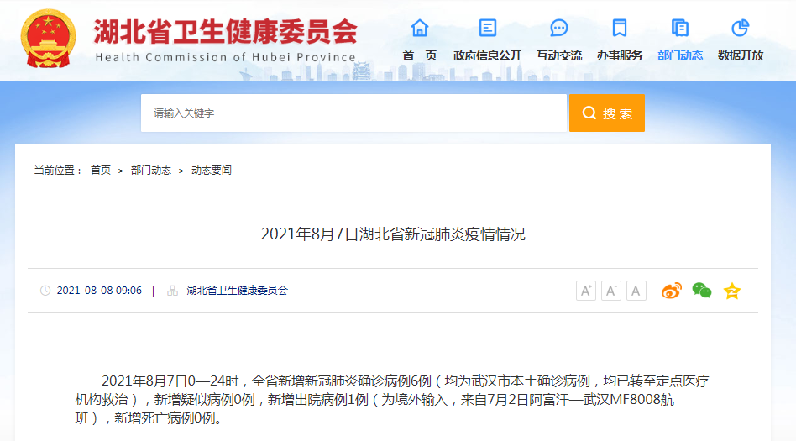The height and width of the screenshot is (441, 796).
Task: Select the 首页 text in top navigation
Action: click(x=420, y=55)
